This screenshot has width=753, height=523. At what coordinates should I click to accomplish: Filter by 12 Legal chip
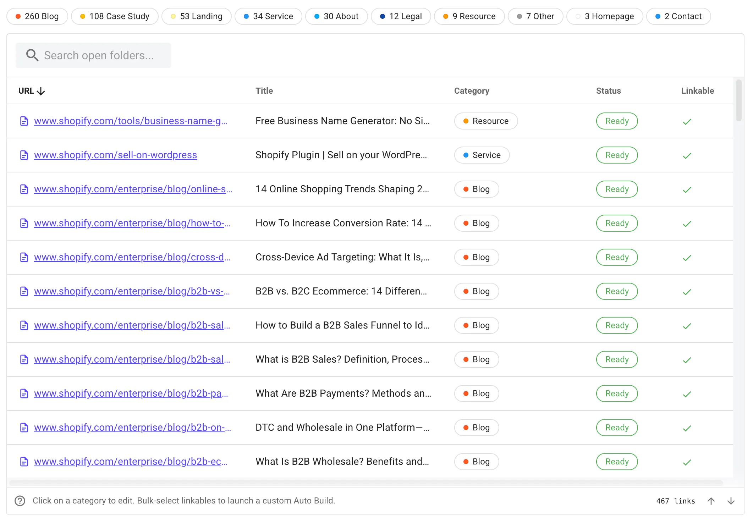[401, 16]
